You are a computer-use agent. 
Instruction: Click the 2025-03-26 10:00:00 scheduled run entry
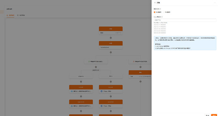tap(160, 29)
